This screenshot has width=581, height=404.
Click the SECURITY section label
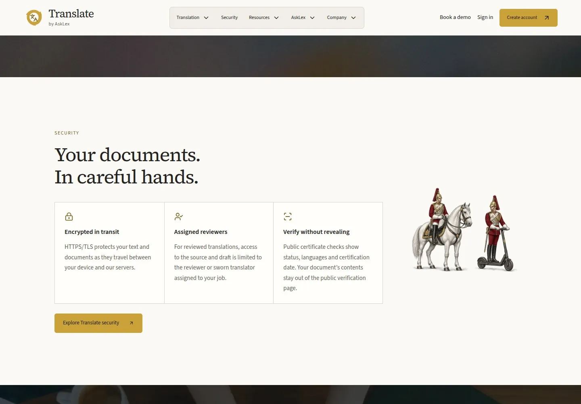click(x=67, y=133)
